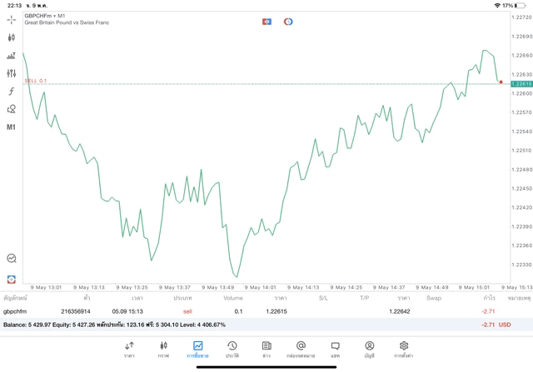Image resolution: width=533 pixels, height=372 pixels.
Task: Tap current price 1.22642 cell
Action: [x=400, y=311]
